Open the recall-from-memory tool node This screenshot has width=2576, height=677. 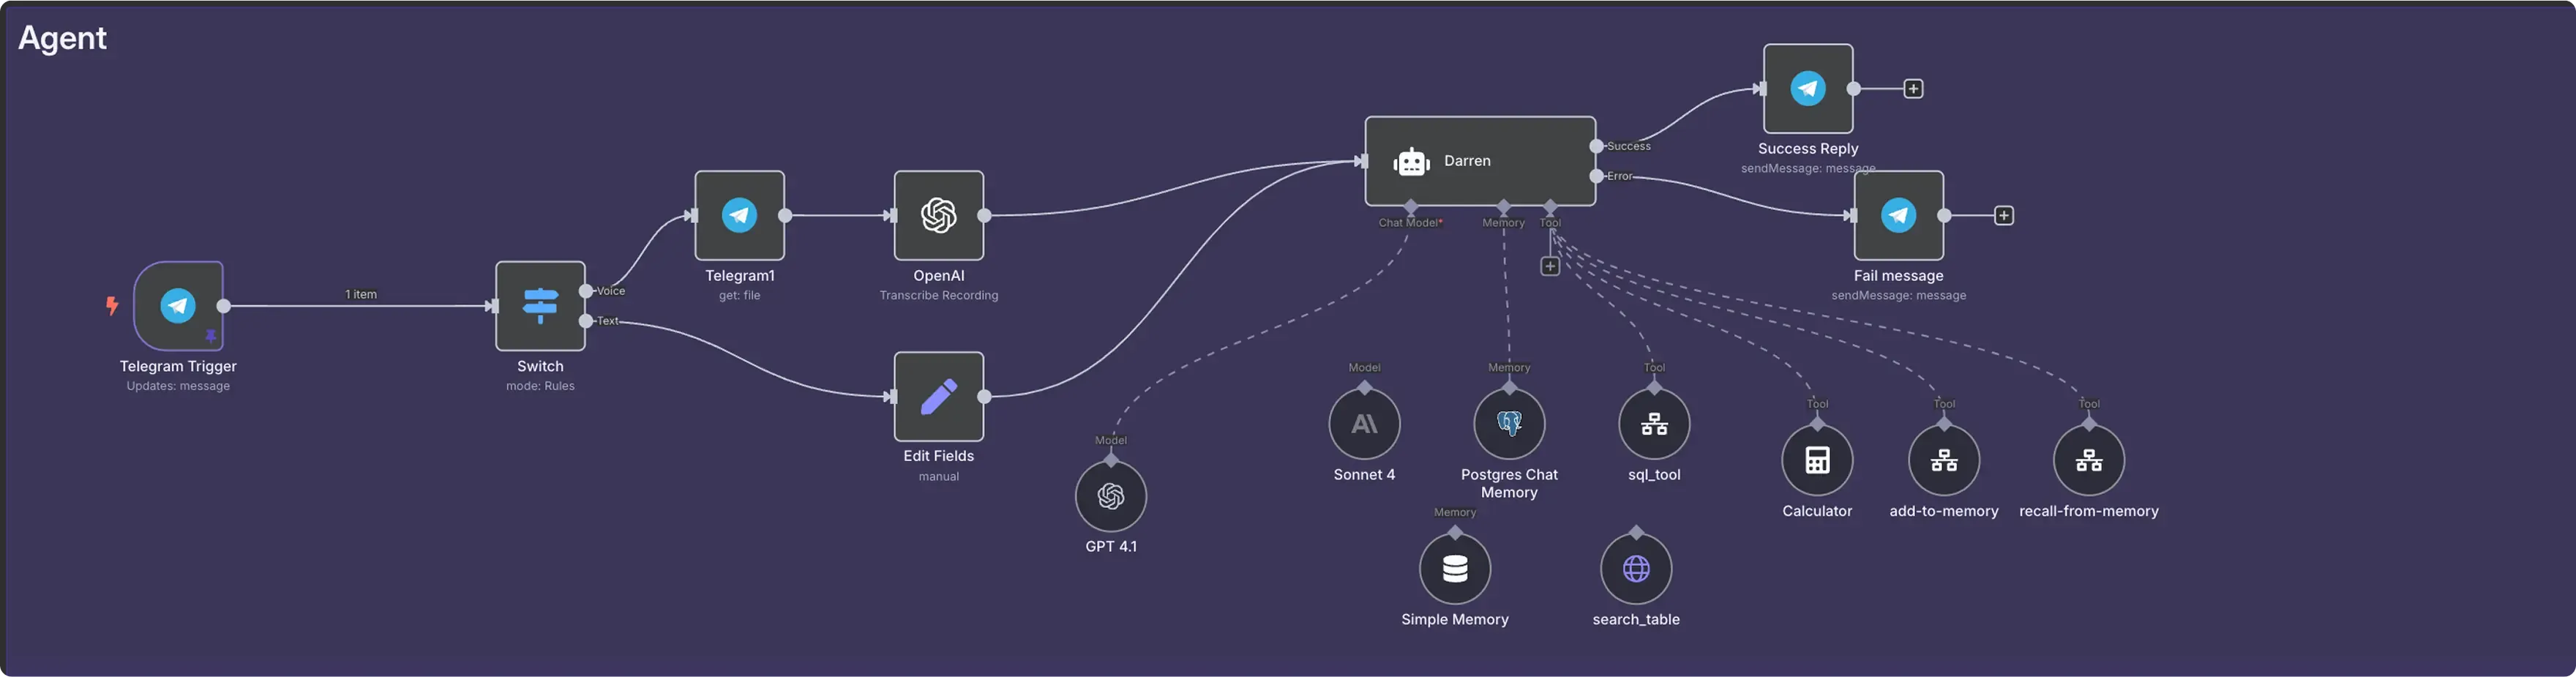(x=2088, y=460)
